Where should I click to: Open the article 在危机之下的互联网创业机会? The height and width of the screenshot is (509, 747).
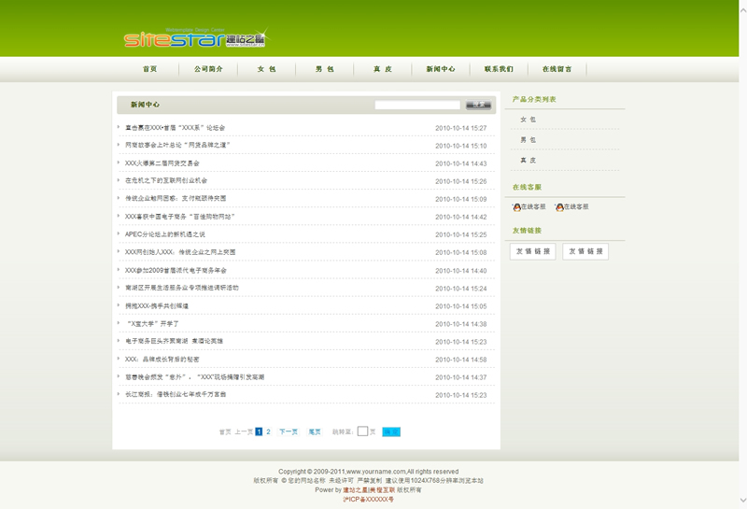166,181
